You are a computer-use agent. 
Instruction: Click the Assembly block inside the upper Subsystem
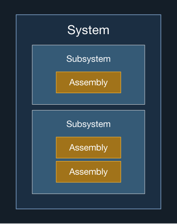click(88, 83)
